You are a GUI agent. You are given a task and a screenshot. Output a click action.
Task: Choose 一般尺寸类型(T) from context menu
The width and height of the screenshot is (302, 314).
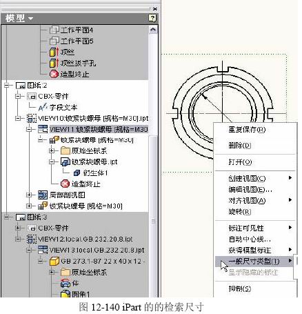[x=254, y=262]
